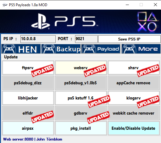
Task: Click the app icon in title bar
Action: (5, 5)
